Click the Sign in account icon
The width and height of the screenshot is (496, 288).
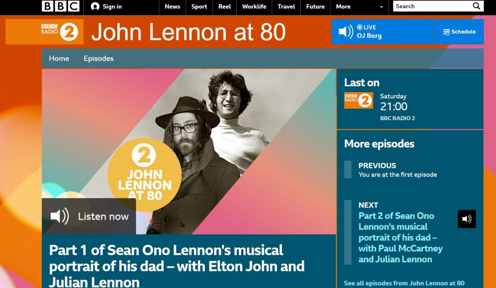95,6
